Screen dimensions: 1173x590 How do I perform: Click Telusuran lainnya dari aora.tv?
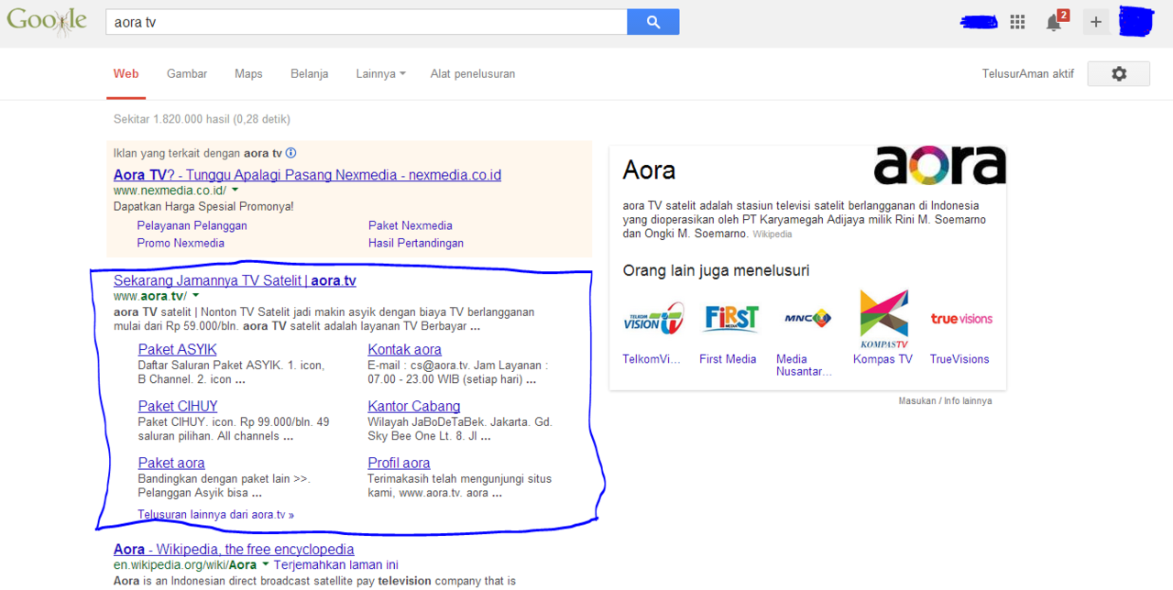[x=216, y=515]
